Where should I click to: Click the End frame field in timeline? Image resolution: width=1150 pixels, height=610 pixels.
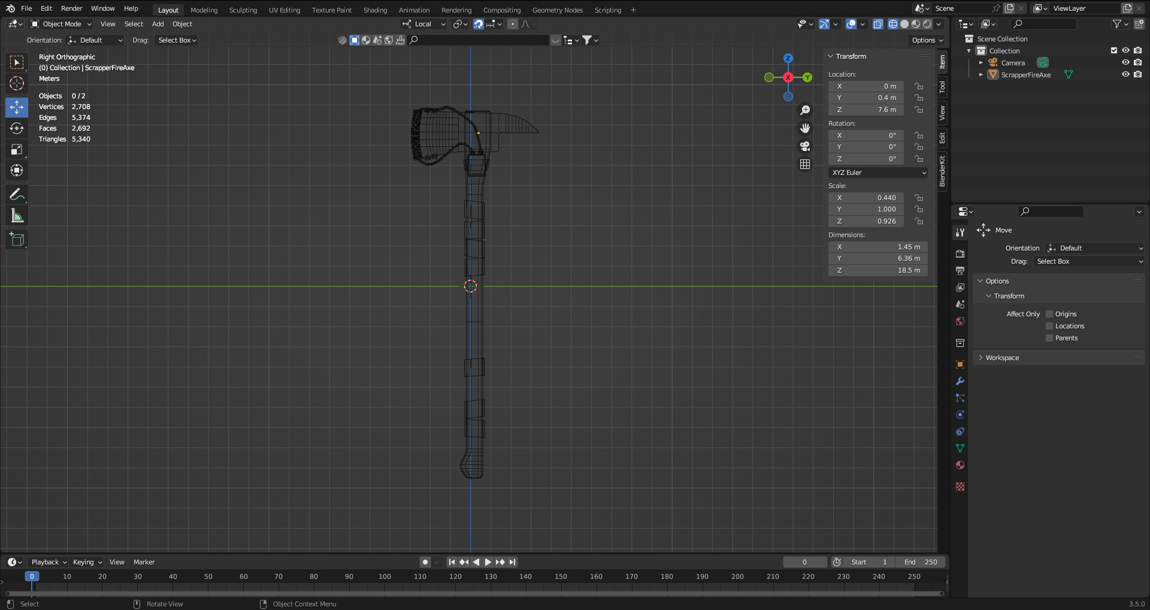point(921,562)
